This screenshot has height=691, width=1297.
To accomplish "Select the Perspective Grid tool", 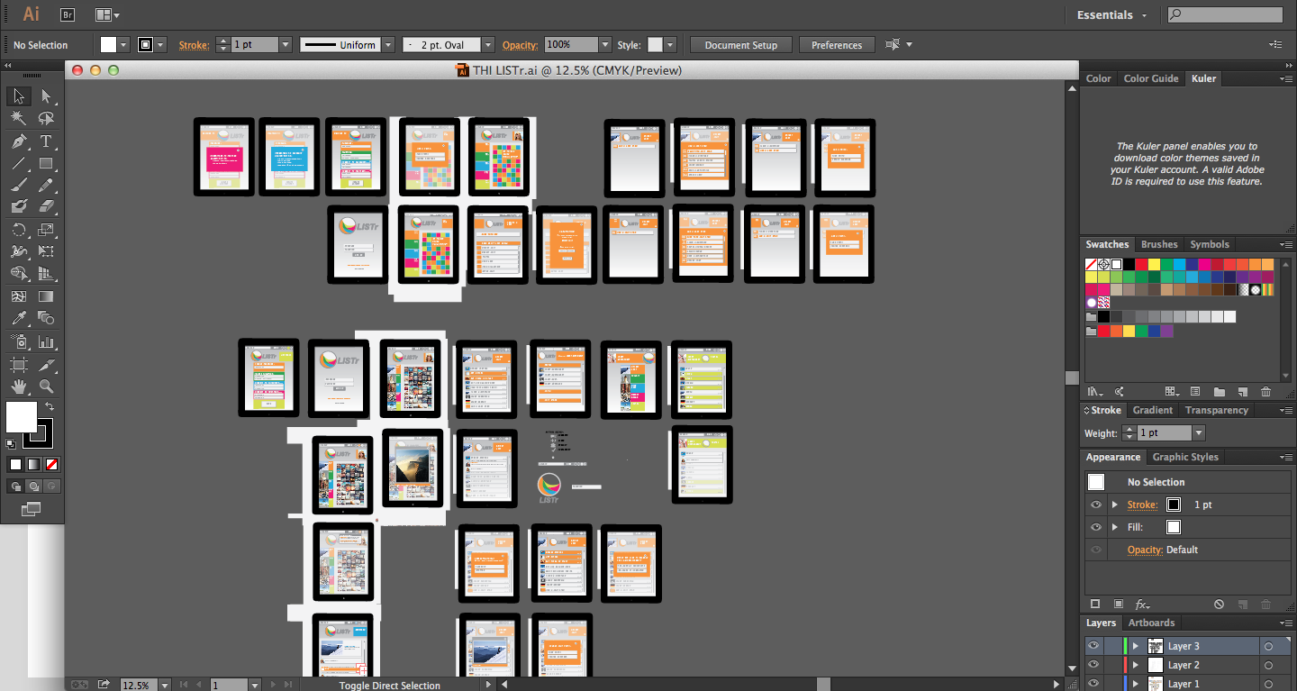I will (x=46, y=273).
